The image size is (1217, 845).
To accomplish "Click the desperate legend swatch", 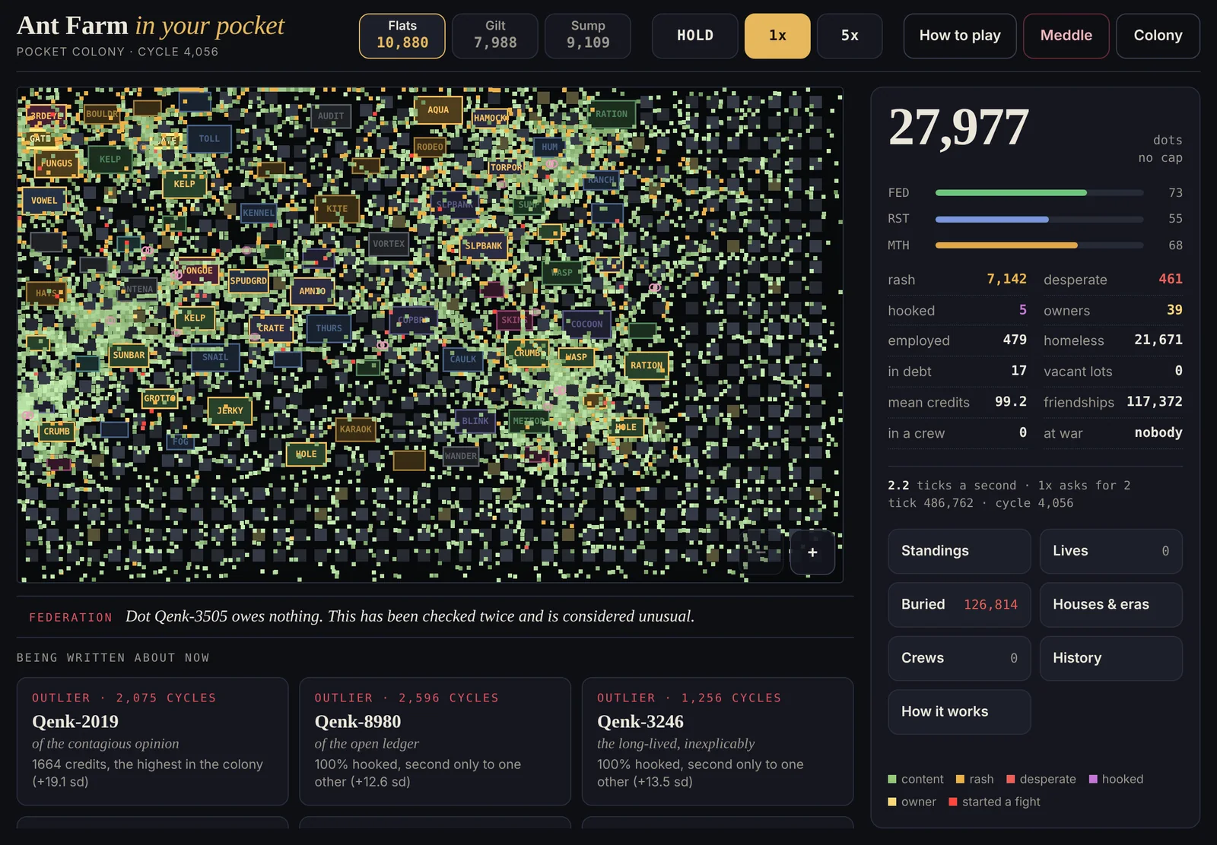I will (1011, 780).
